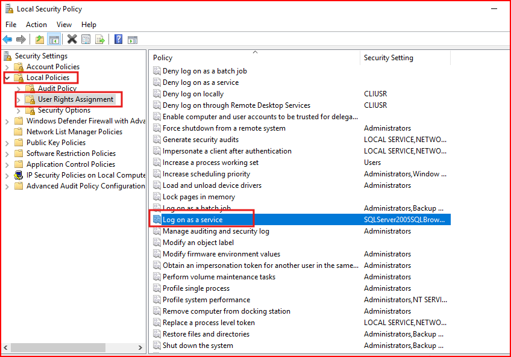Open the Action menu

click(36, 25)
